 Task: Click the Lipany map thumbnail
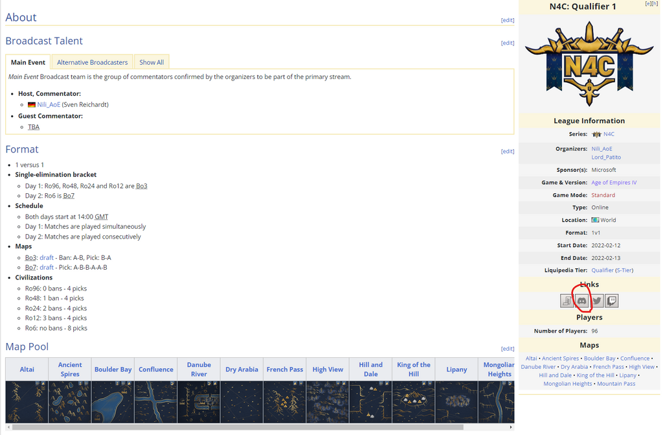pos(456,401)
